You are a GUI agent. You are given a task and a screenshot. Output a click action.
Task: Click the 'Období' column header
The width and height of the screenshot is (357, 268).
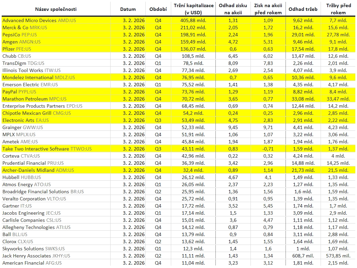click(x=158, y=9)
